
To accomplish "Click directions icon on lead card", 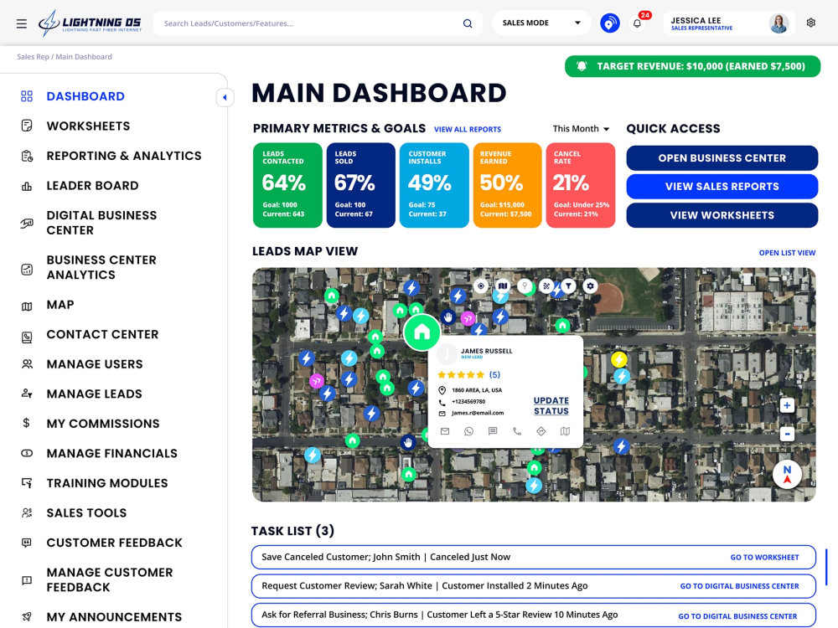I will pyautogui.click(x=541, y=431).
